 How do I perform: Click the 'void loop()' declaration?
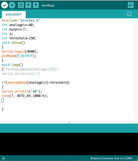click(x=12, y=65)
